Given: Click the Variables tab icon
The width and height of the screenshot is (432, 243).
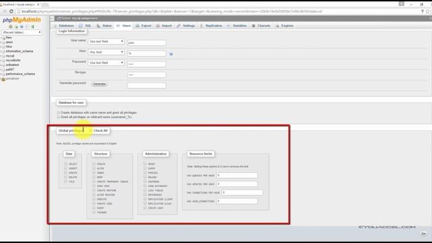Looking at the screenshot, I should click(x=228, y=26).
